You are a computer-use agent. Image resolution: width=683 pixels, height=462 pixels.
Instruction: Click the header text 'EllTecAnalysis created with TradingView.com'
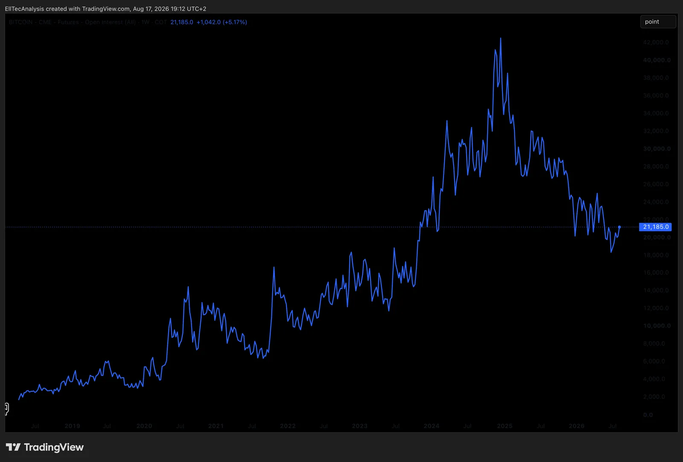[67, 9]
